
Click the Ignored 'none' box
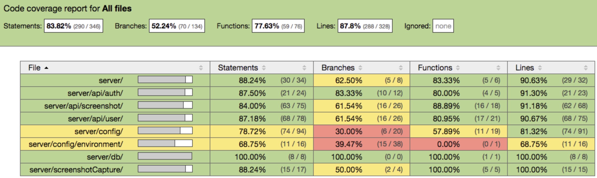coord(443,26)
